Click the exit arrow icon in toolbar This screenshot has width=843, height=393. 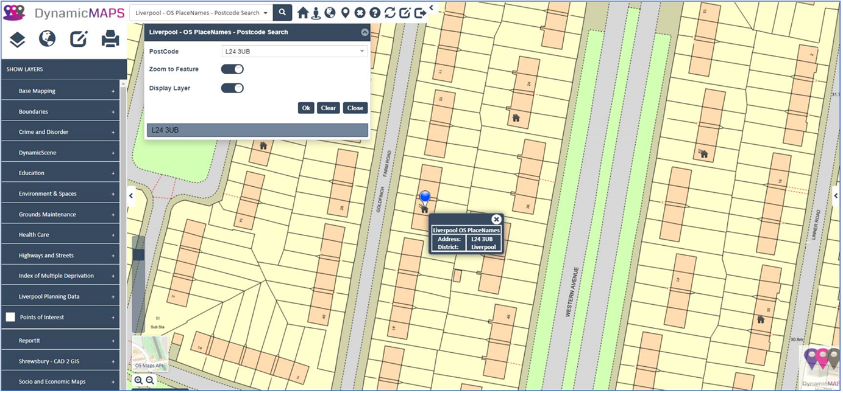(420, 13)
